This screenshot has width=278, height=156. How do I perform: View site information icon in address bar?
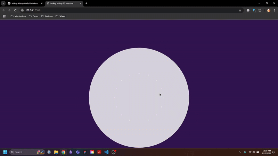[22, 10]
